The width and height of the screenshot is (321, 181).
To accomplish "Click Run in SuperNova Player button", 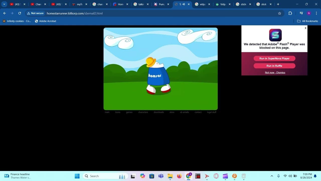I will 274,58.
